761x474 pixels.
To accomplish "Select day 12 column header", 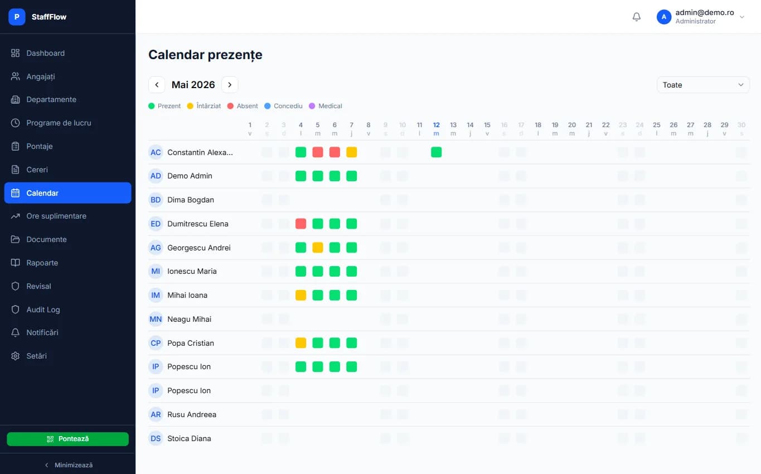I will coord(436,129).
